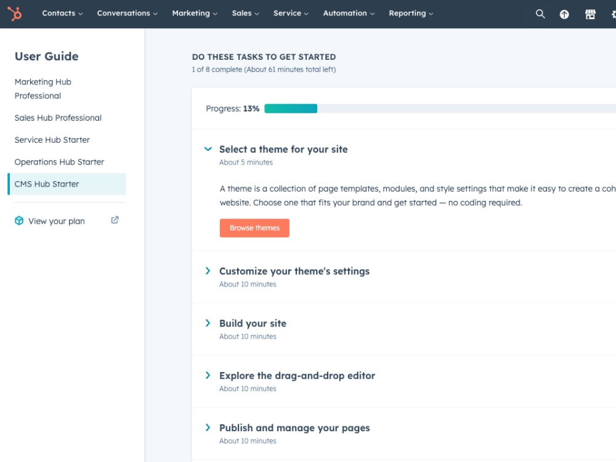The height and width of the screenshot is (462, 616).
Task: Open the Reporting dropdown menu
Action: (411, 14)
